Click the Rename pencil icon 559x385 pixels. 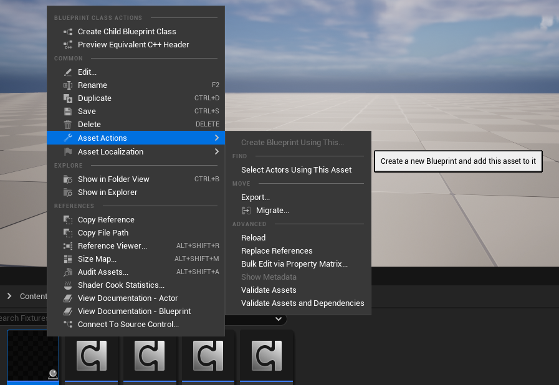(68, 85)
